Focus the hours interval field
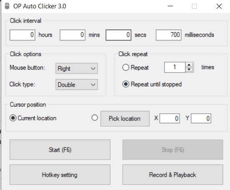The height and width of the screenshot is (190, 230). click(22, 35)
